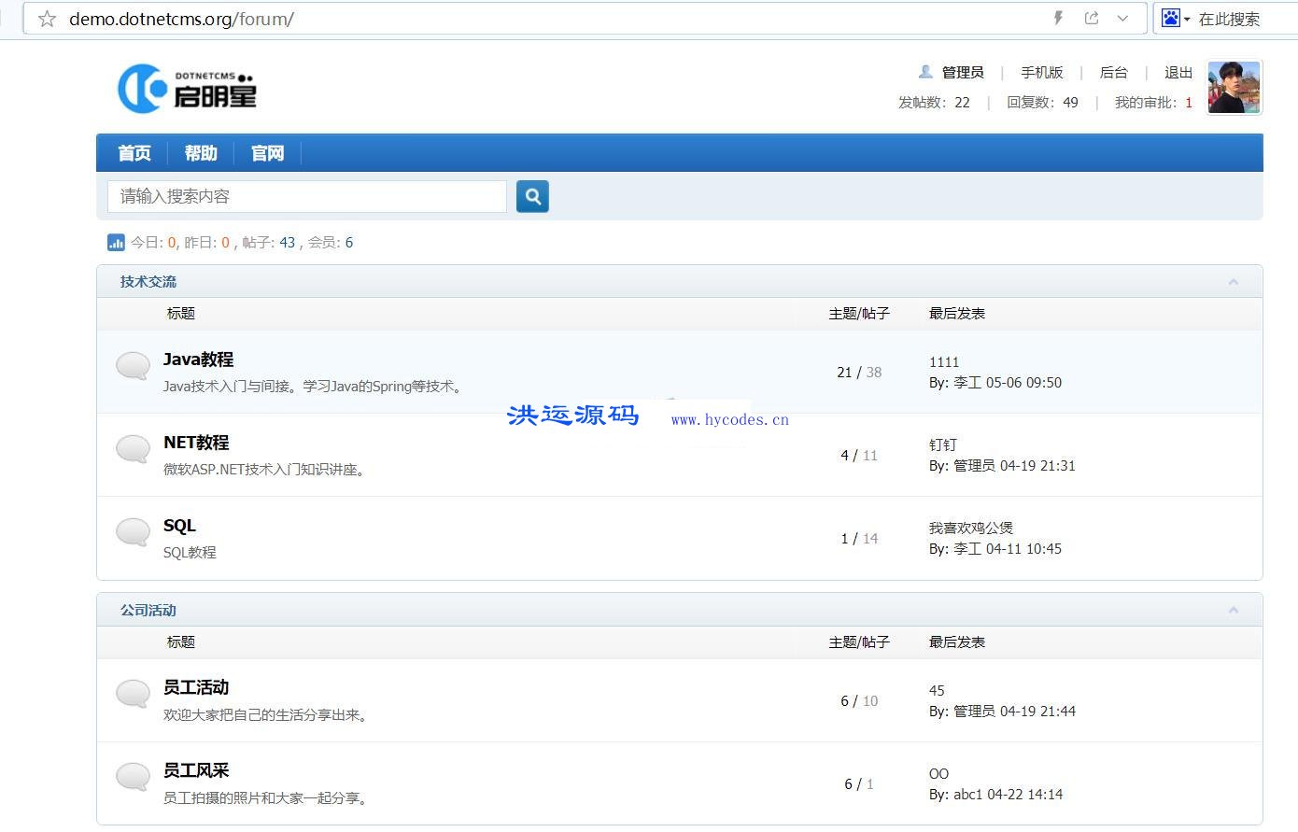The image size is (1298, 832).
Task: Open the 公司活动 category heading
Action: click(148, 610)
